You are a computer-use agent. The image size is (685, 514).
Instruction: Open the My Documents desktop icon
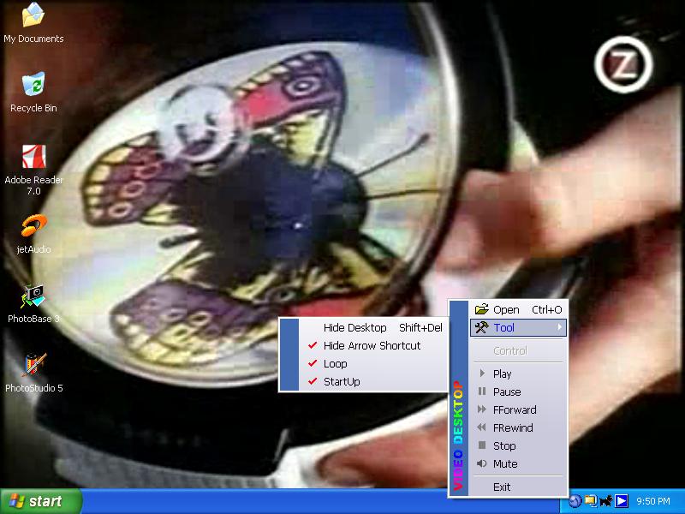click(x=33, y=15)
